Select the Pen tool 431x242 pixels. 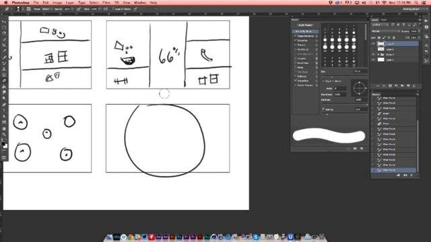4,105
